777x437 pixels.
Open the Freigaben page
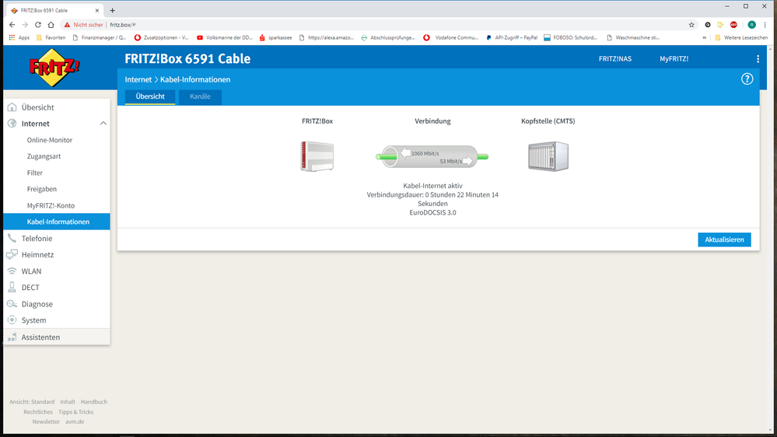pyautogui.click(x=42, y=189)
